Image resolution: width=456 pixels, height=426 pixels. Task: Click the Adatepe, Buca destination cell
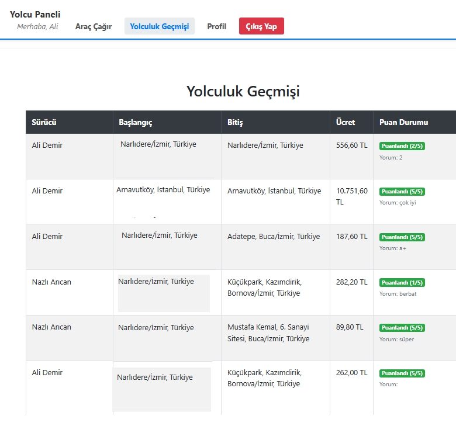tap(274, 237)
